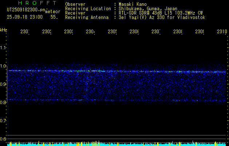Screen dimensions: 229x146
Task: Click the 2303 time axis label
Action: 68,31
